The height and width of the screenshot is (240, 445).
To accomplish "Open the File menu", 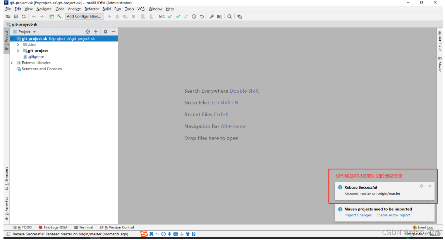I will [8, 9].
